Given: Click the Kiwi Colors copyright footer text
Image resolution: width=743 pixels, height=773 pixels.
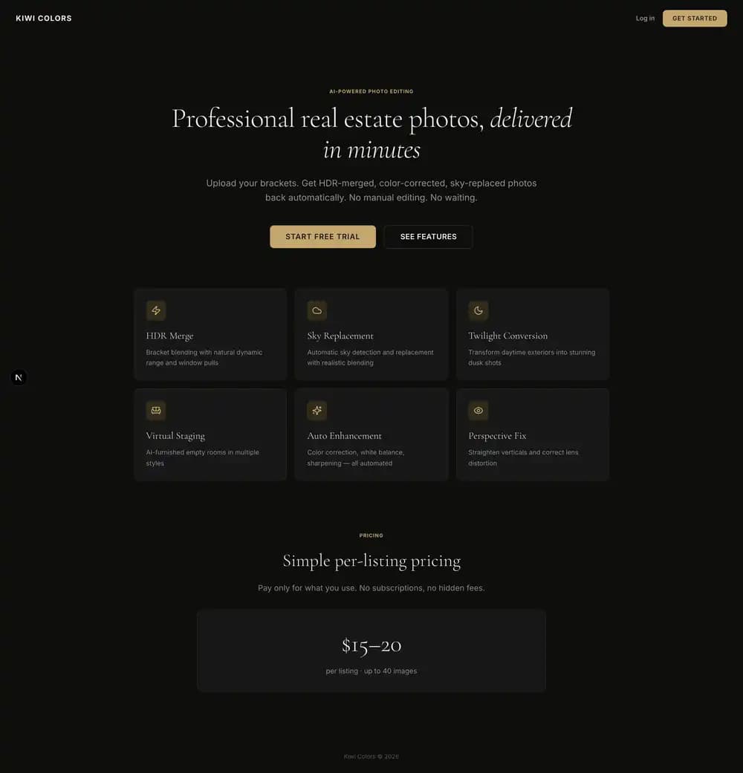Looking at the screenshot, I should pos(371,756).
